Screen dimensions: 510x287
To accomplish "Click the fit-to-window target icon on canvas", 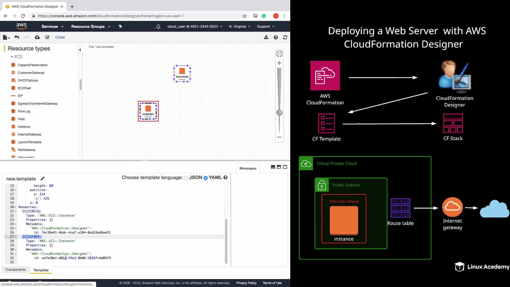I will 279,54.
